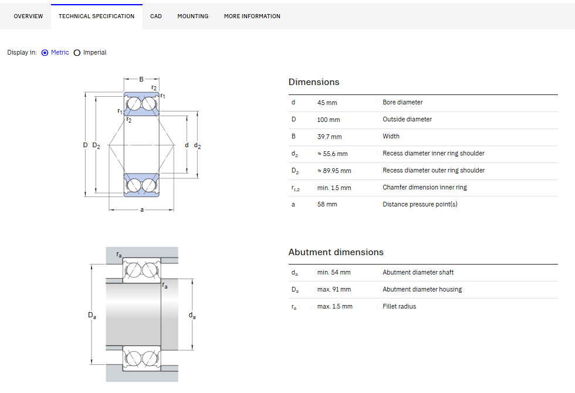Click the Display in: label
Viewport: 575px width, 393px height.
pos(22,52)
